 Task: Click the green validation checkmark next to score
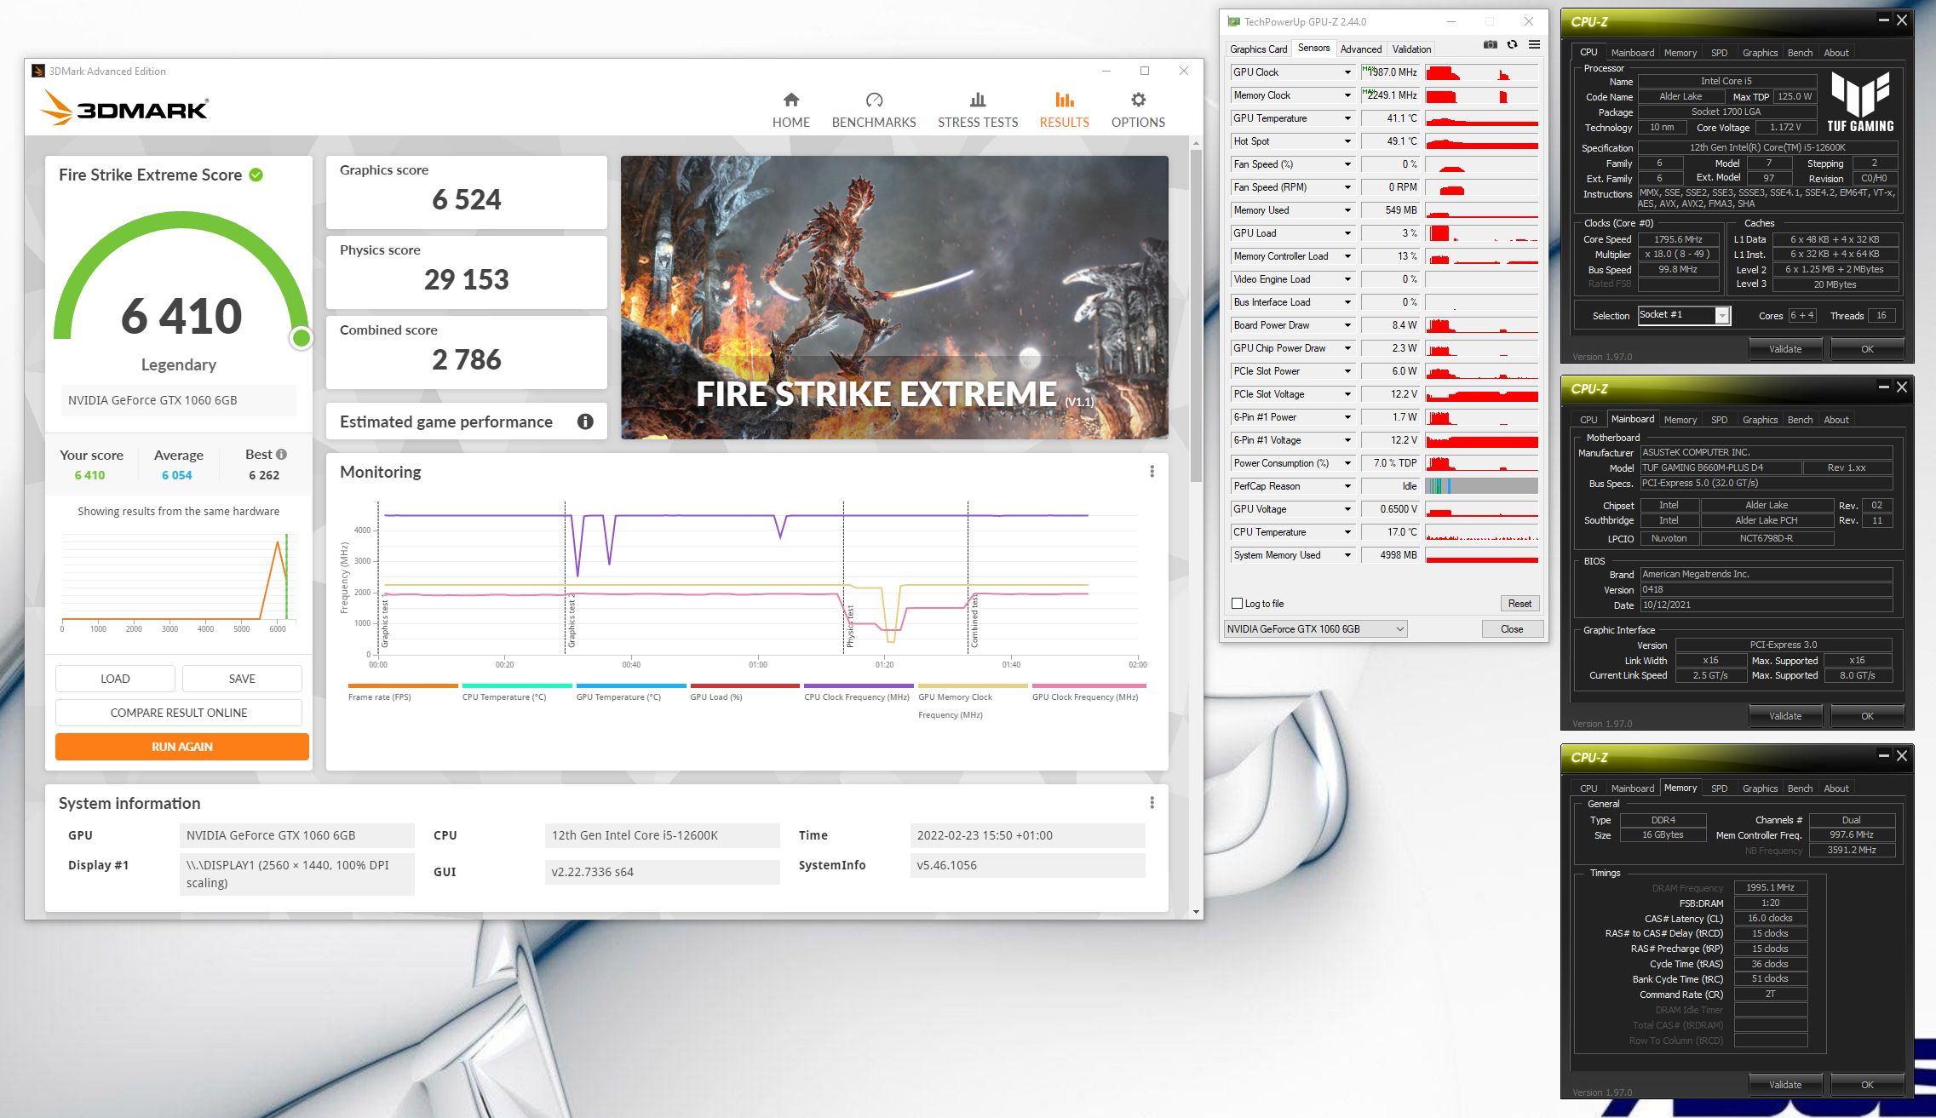pos(256,175)
